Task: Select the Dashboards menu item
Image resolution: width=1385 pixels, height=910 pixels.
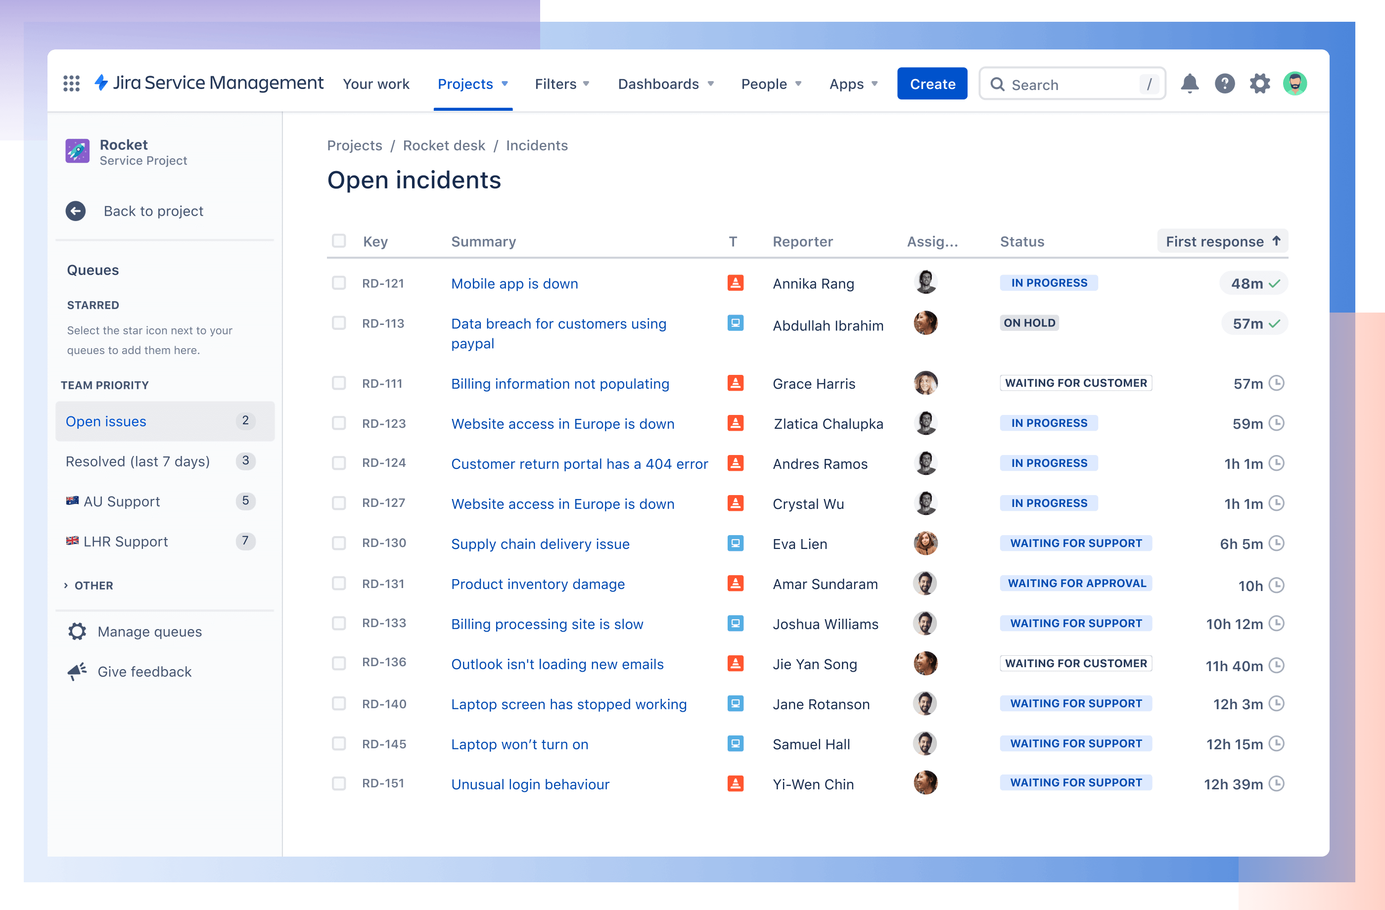Action: (x=665, y=83)
